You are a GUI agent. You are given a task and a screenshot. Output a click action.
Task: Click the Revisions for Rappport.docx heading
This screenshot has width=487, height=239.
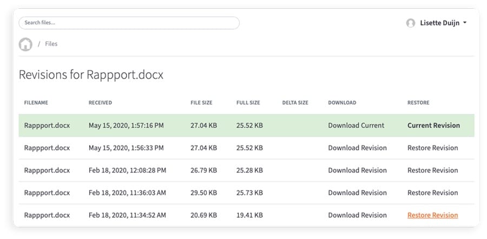tap(91, 75)
